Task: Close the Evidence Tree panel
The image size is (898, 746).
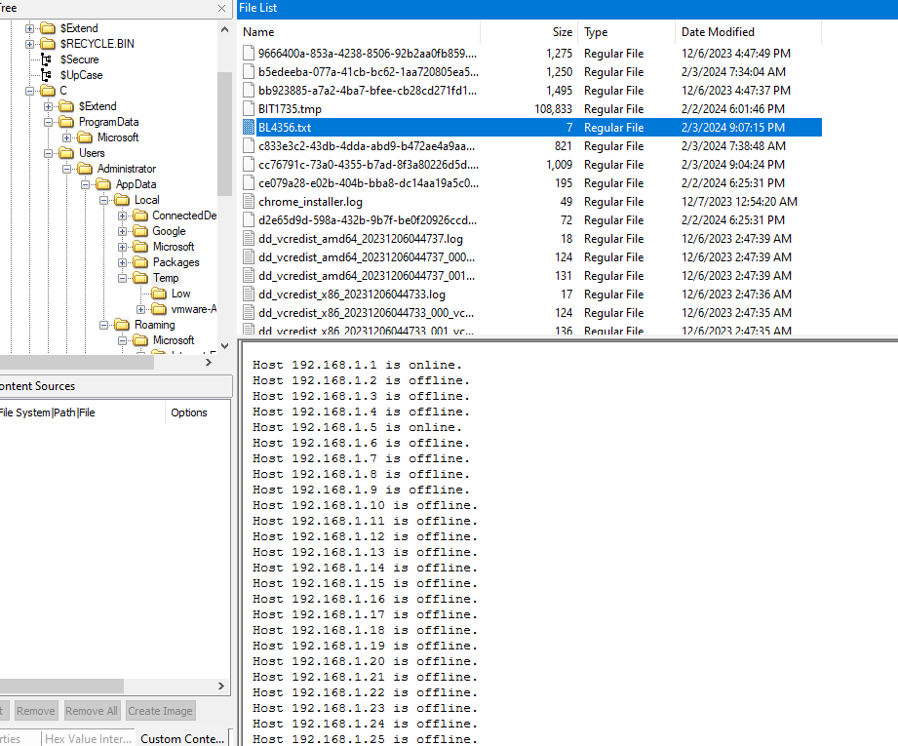Action: pyautogui.click(x=221, y=8)
